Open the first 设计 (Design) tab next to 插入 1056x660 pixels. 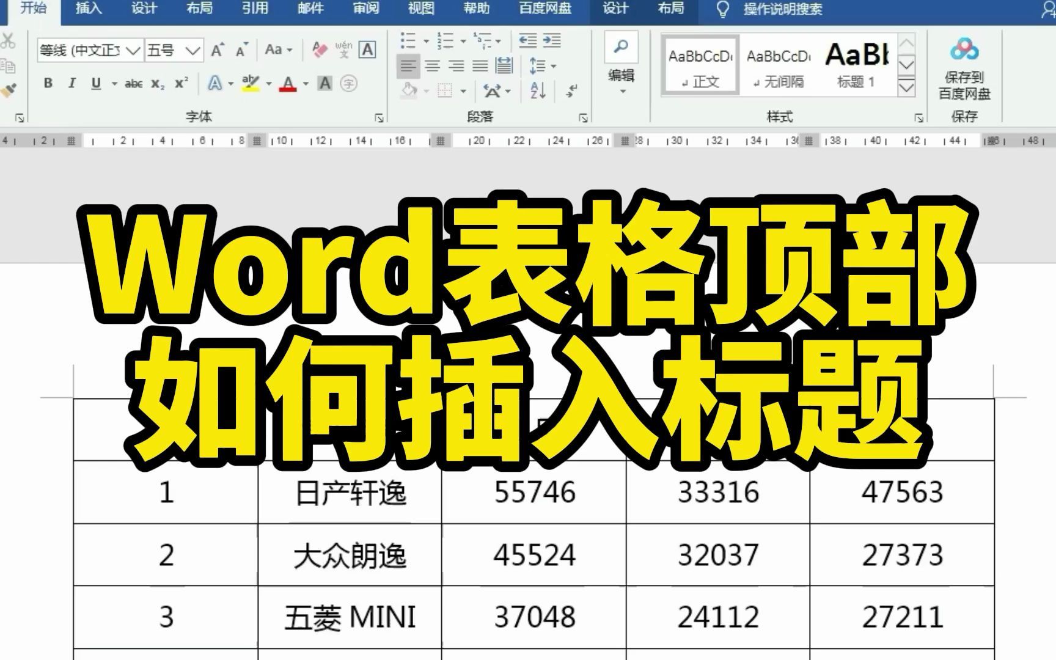(x=144, y=9)
